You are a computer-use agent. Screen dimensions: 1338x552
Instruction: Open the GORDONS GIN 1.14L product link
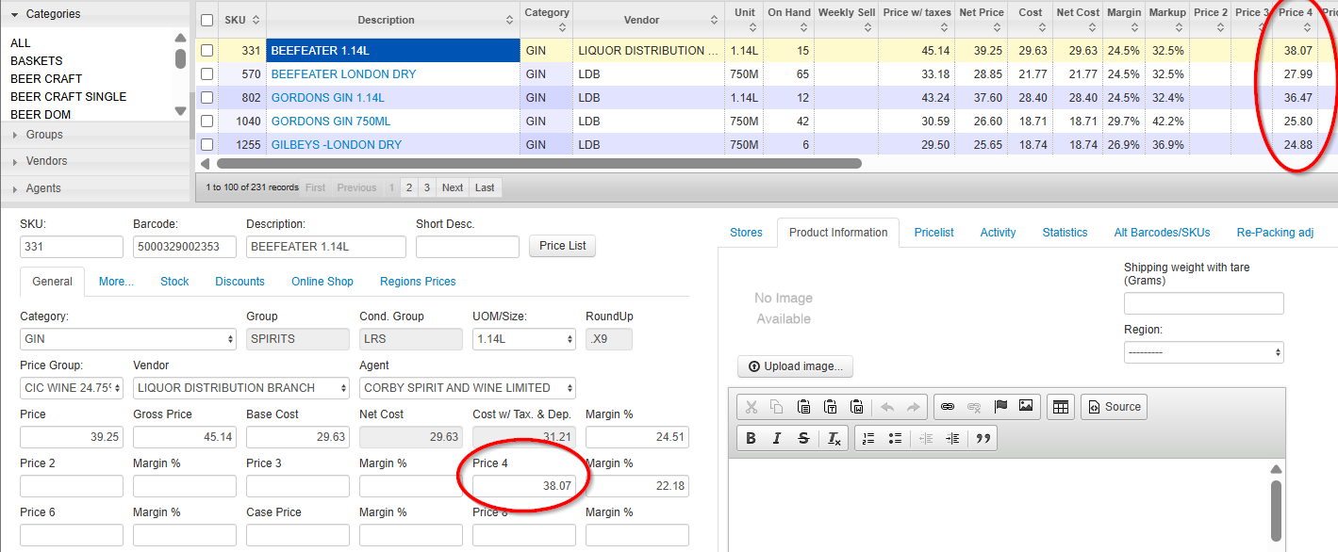pyautogui.click(x=328, y=98)
